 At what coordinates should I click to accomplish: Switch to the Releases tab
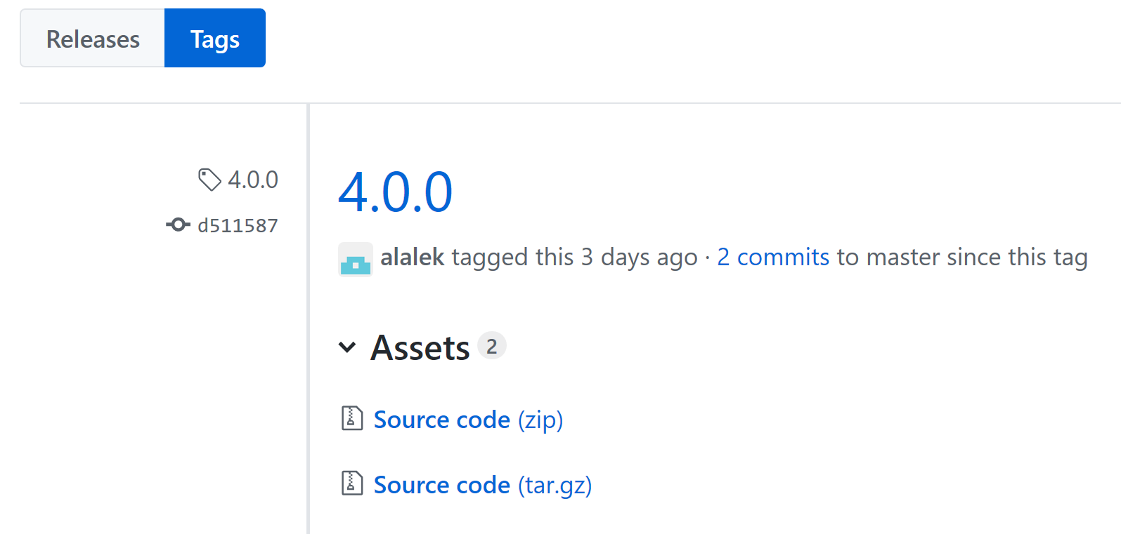(93, 39)
